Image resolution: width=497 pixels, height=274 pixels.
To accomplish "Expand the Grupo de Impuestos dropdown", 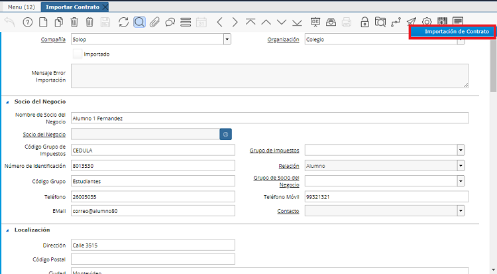I will (461, 150).
